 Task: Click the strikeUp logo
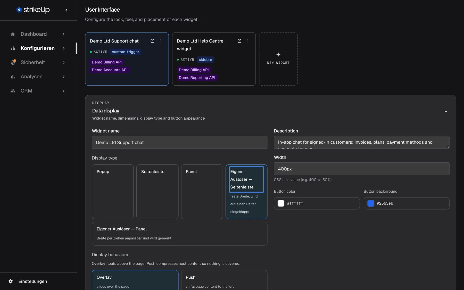tap(33, 10)
